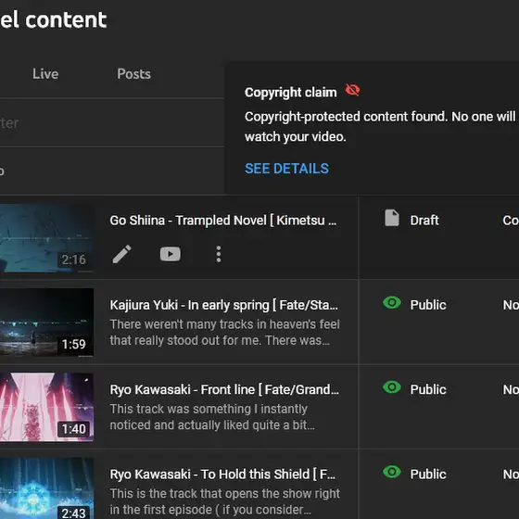Image resolution: width=519 pixels, height=519 pixels.
Task: Switch to the Live tab
Action: (x=45, y=74)
